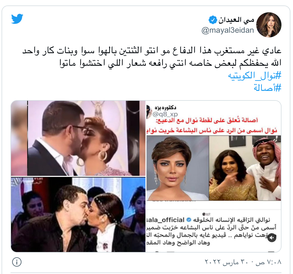Open the right screenshot of the @q8_xp post
This screenshot has width=293, height=274.
[214, 176]
